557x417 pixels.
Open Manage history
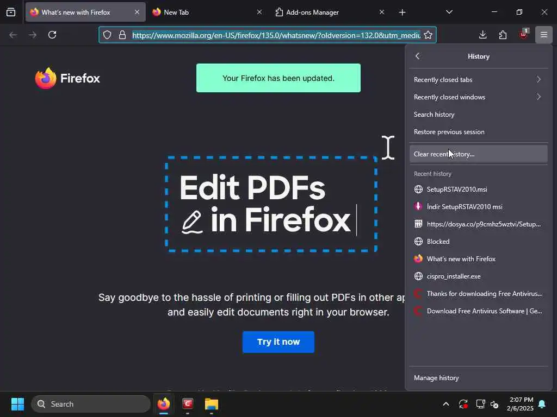pos(478,378)
